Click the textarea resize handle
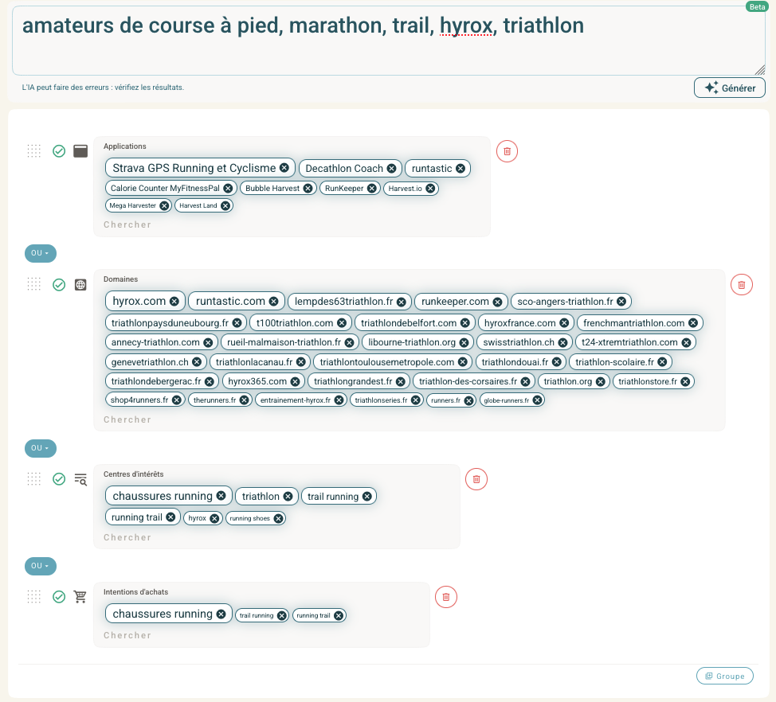 tap(760, 70)
